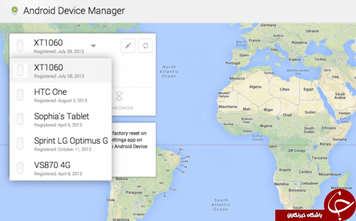Click the Morocco label on map
Screen dimensions: 356x221
coord(237,78)
